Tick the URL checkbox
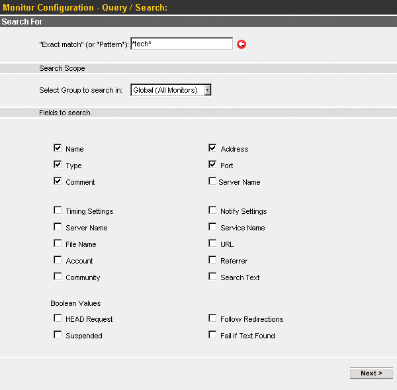This screenshot has width=397, height=390. click(x=212, y=243)
